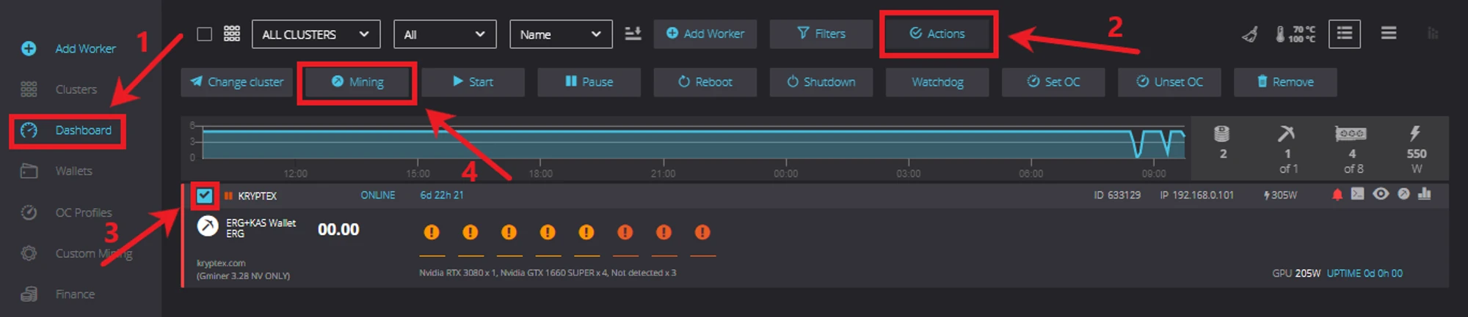Uncheck the KRYPTEX worker checkbox
The height and width of the screenshot is (317, 1468).
205,195
